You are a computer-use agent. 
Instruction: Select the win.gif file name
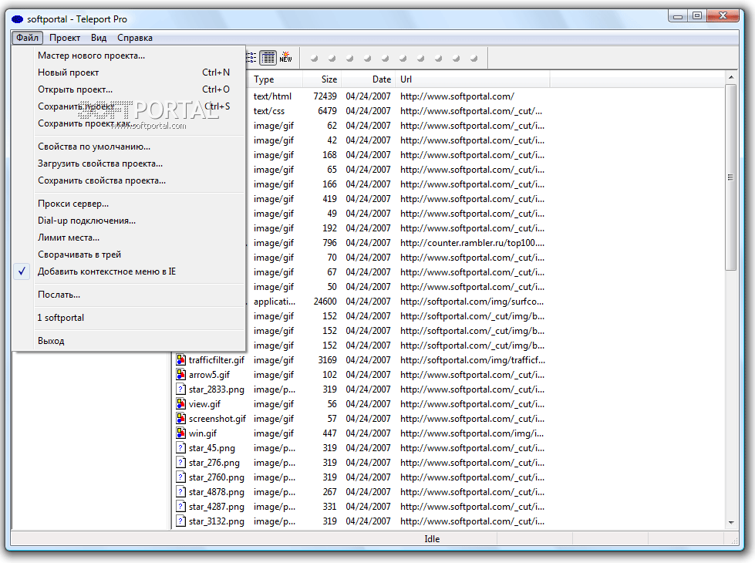pyautogui.click(x=203, y=433)
